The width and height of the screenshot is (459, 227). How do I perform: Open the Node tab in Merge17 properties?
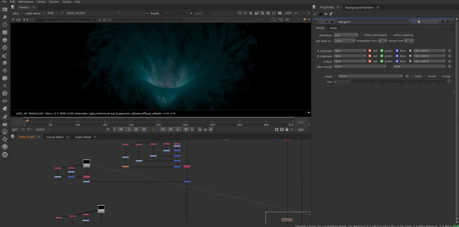tap(333, 28)
